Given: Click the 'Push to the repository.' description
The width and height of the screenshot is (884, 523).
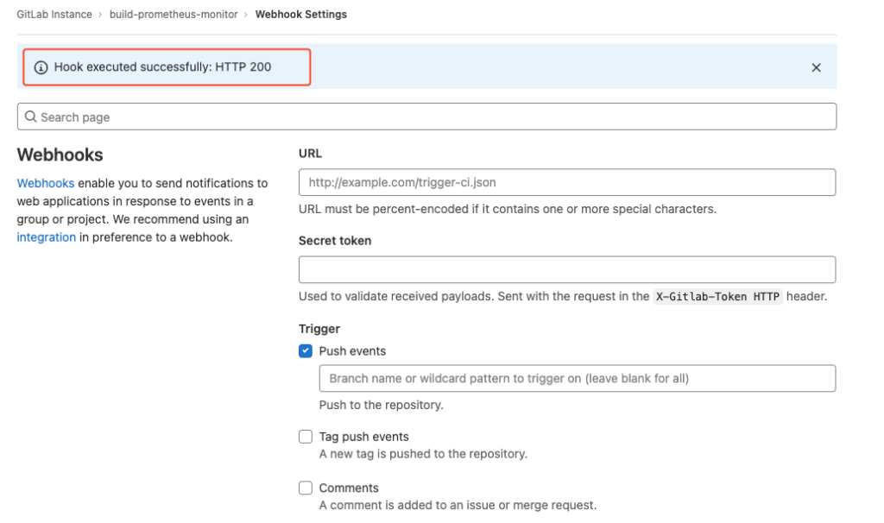Looking at the screenshot, I should [x=381, y=406].
